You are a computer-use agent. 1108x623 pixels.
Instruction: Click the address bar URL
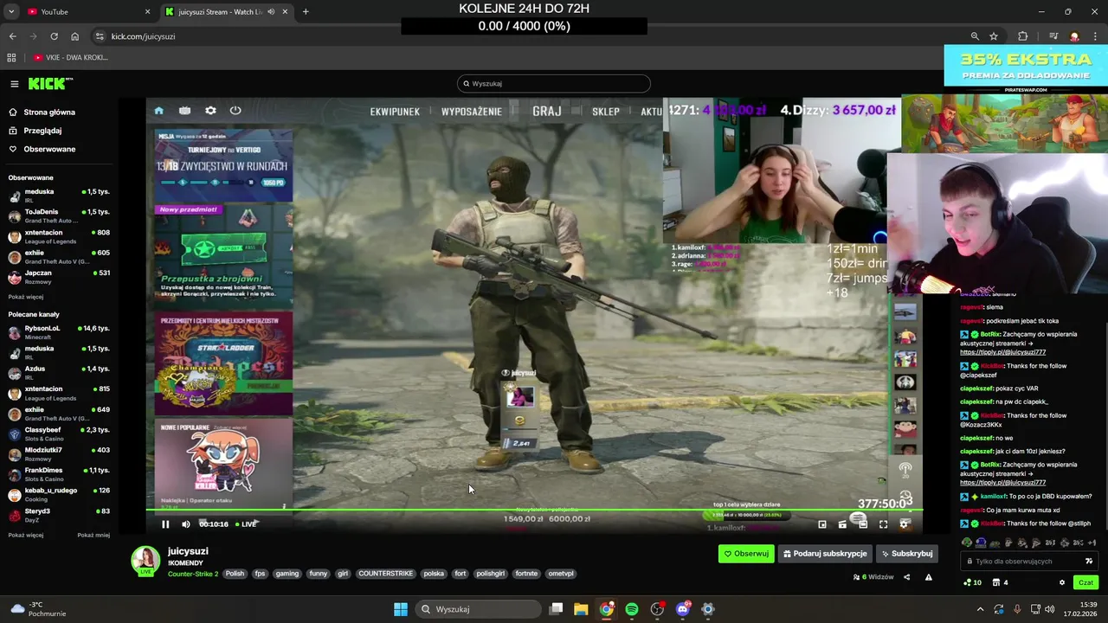[143, 36]
